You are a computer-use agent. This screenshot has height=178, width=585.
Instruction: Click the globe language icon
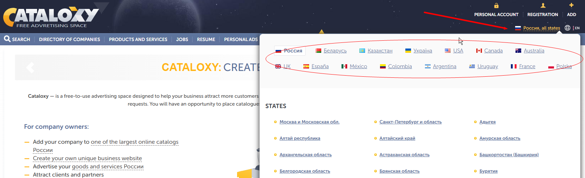click(x=568, y=28)
